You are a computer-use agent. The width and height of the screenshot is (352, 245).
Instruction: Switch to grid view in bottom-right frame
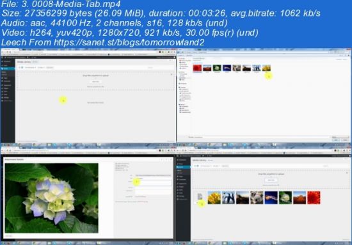[198, 166]
